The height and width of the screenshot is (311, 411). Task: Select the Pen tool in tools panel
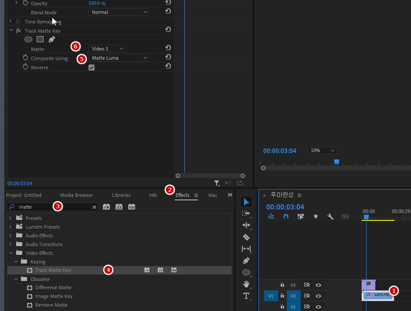246,260
